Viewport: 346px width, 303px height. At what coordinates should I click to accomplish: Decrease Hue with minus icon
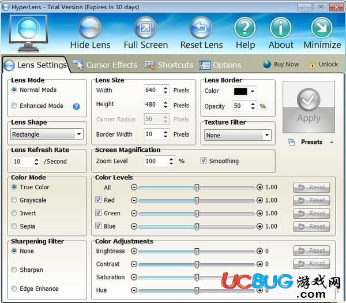[x=134, y=290]
